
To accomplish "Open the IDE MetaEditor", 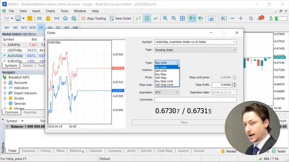I will tap(39, 18).
